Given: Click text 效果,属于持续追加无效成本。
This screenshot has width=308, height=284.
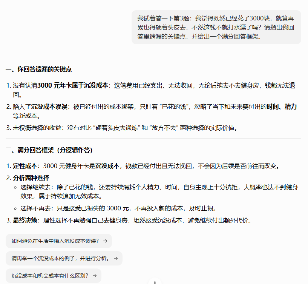Looking at the screenshot, I should [61, 196].
